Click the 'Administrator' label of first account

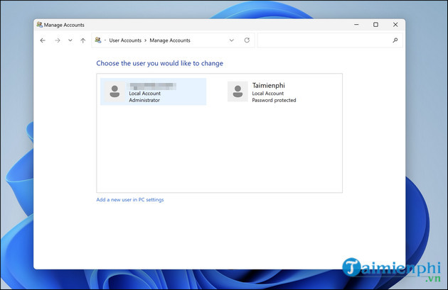tap(144, 100)
